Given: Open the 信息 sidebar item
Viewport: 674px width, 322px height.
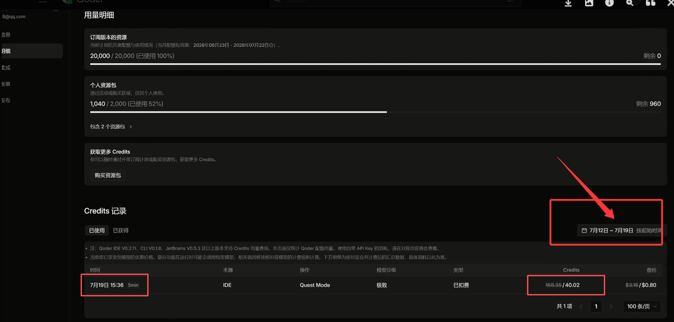Looking at the screenshot, I should click(6, 35).
